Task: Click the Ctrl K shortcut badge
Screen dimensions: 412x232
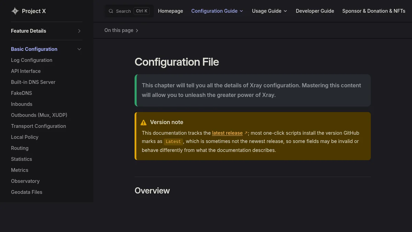Action: 142,11
